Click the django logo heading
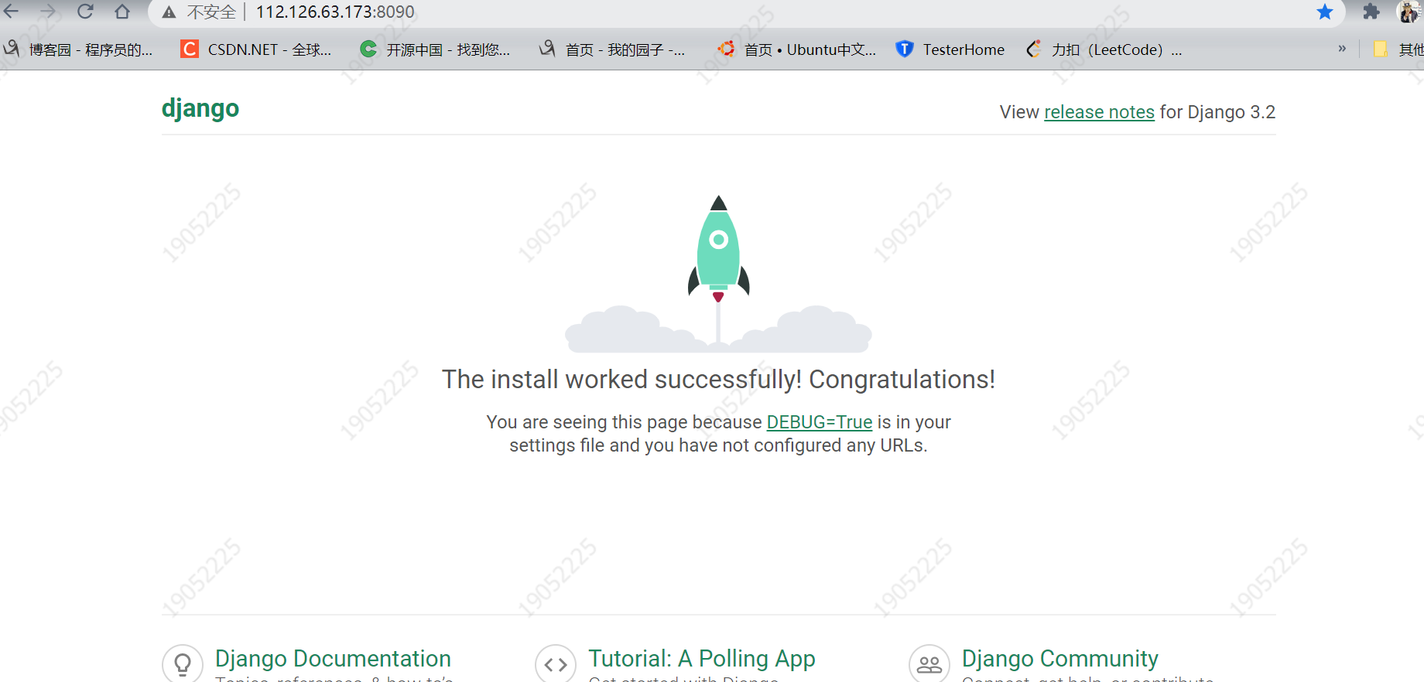 tap(200, 108)
